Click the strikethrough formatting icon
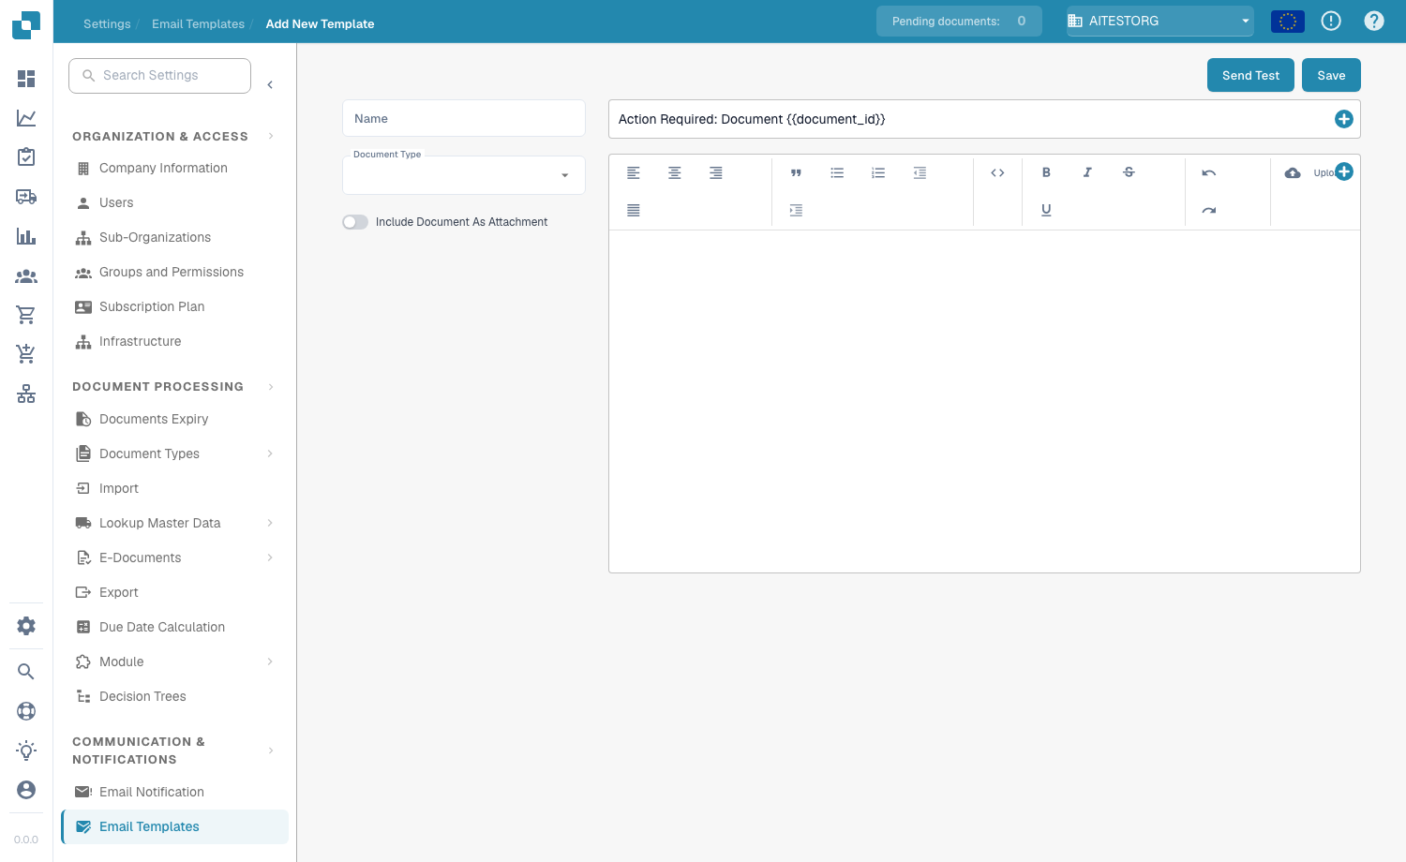Image resolution: width=1406 pixels, height=862 pixels. (1129, 172)
